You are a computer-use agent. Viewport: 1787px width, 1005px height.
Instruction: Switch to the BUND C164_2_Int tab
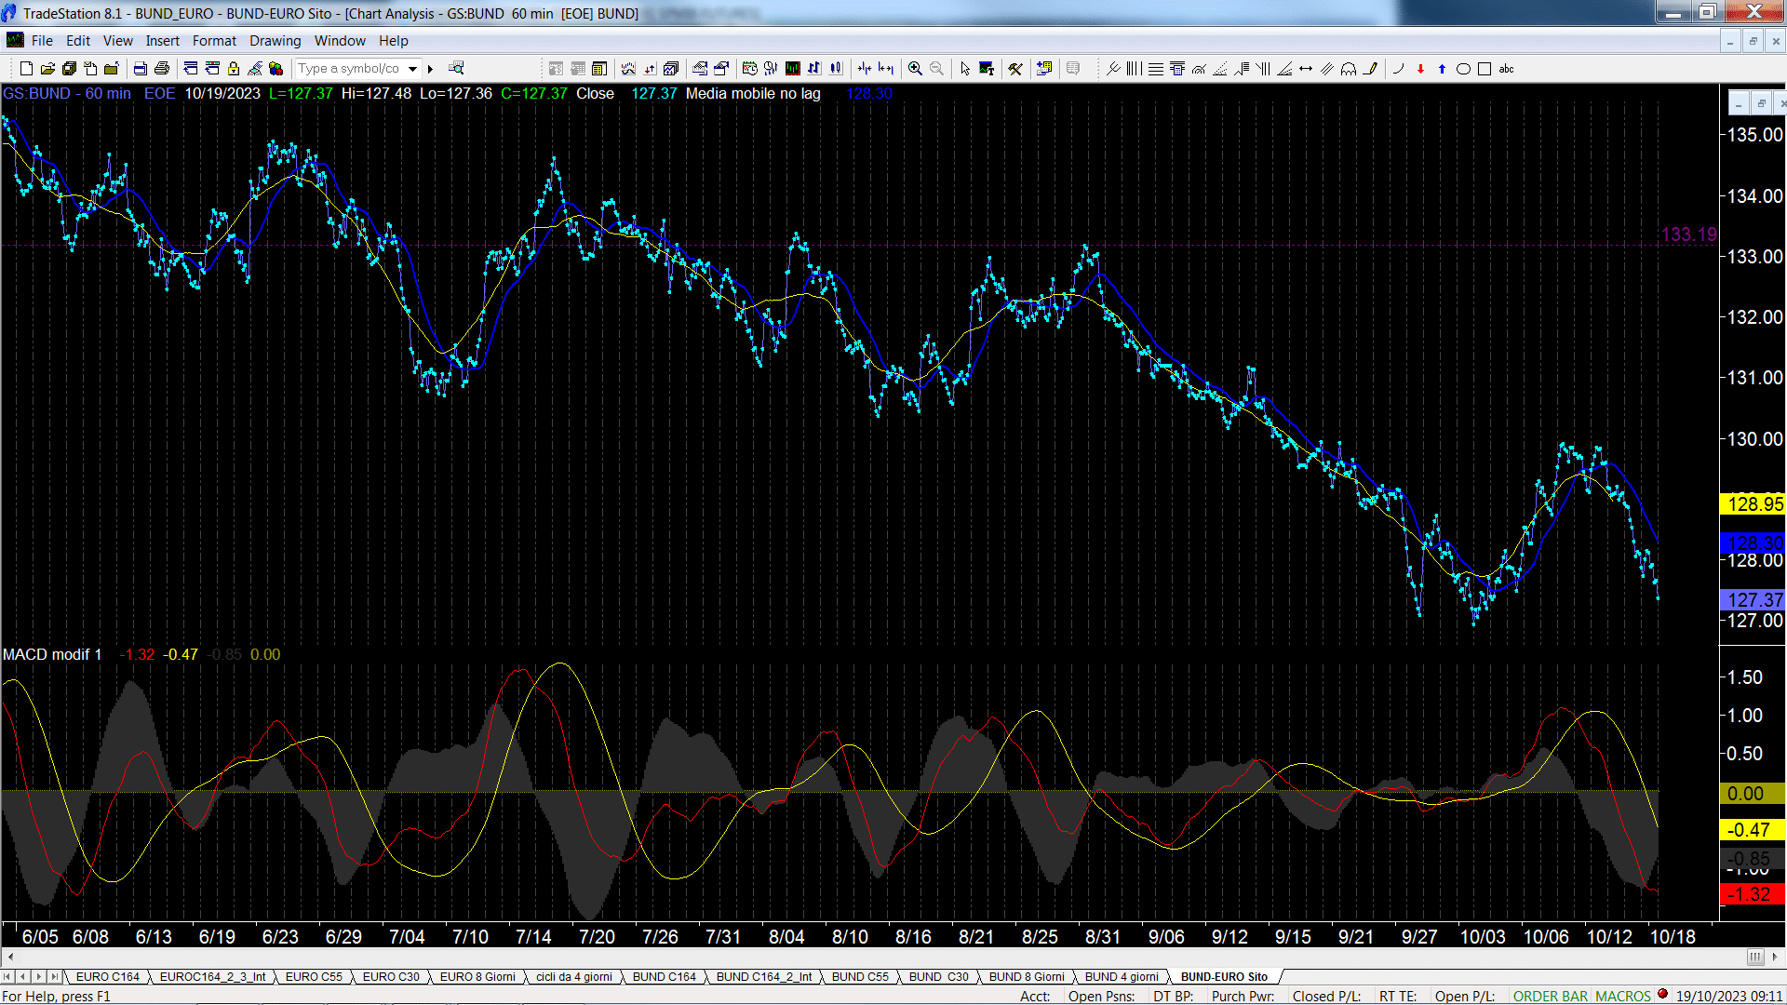coord(763,976)
